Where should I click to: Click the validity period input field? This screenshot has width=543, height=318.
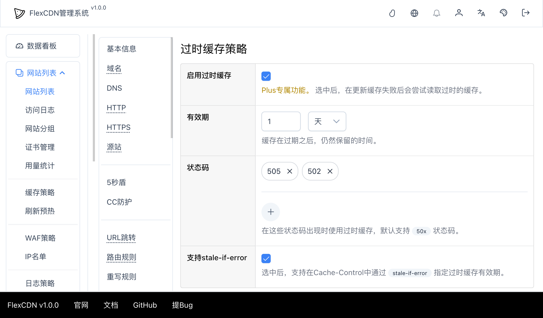281,121
